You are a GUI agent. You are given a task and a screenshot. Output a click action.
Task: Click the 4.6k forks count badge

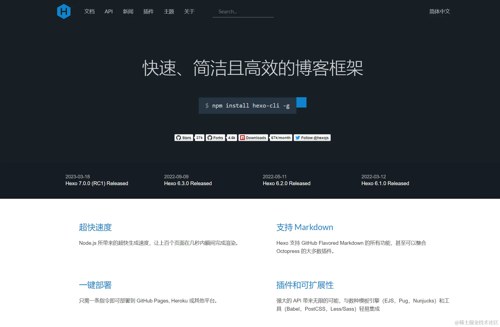point(232,137)
